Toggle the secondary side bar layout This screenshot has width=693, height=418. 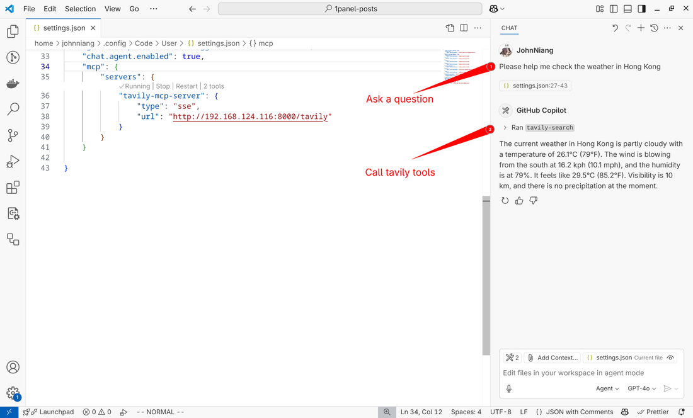click(x=641, y=9)
